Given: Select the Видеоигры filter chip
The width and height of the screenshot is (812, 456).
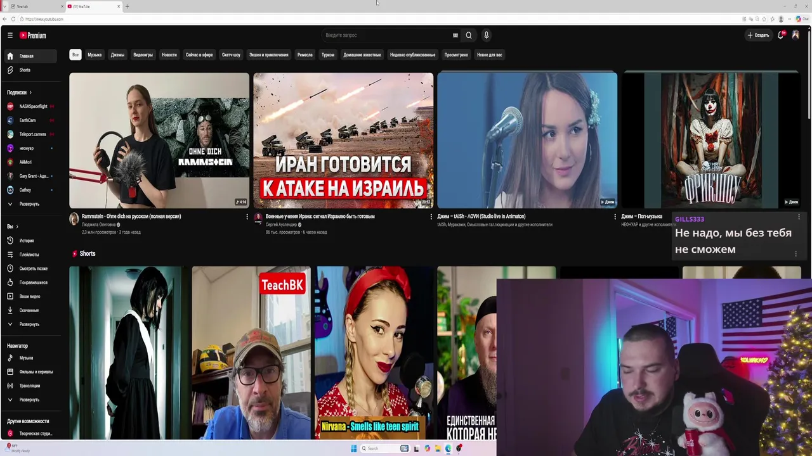Looking at the screenshot, I should pos(143,54).
